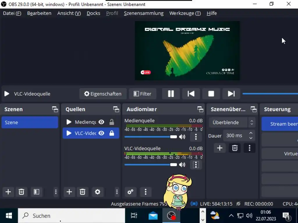Remove the selected source in Quellen
298x223 pixels.
click(x=82, y=192)
